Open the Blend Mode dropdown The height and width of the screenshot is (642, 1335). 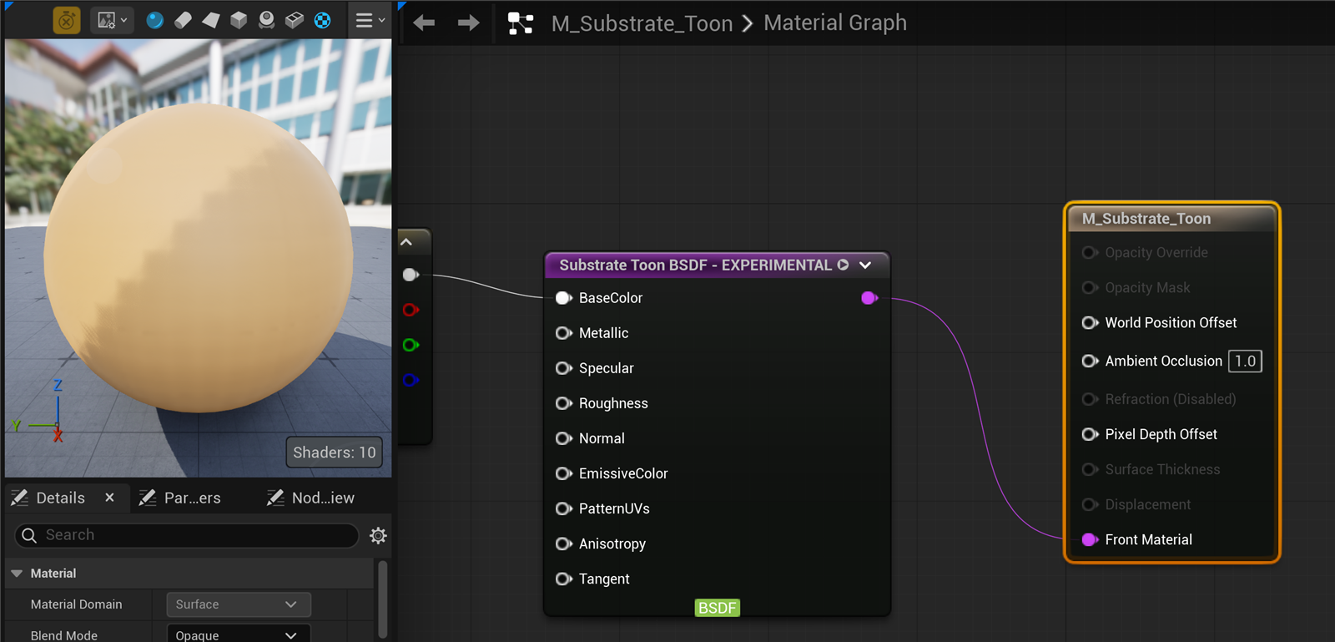pyautogui.click(x=239, y=634)
